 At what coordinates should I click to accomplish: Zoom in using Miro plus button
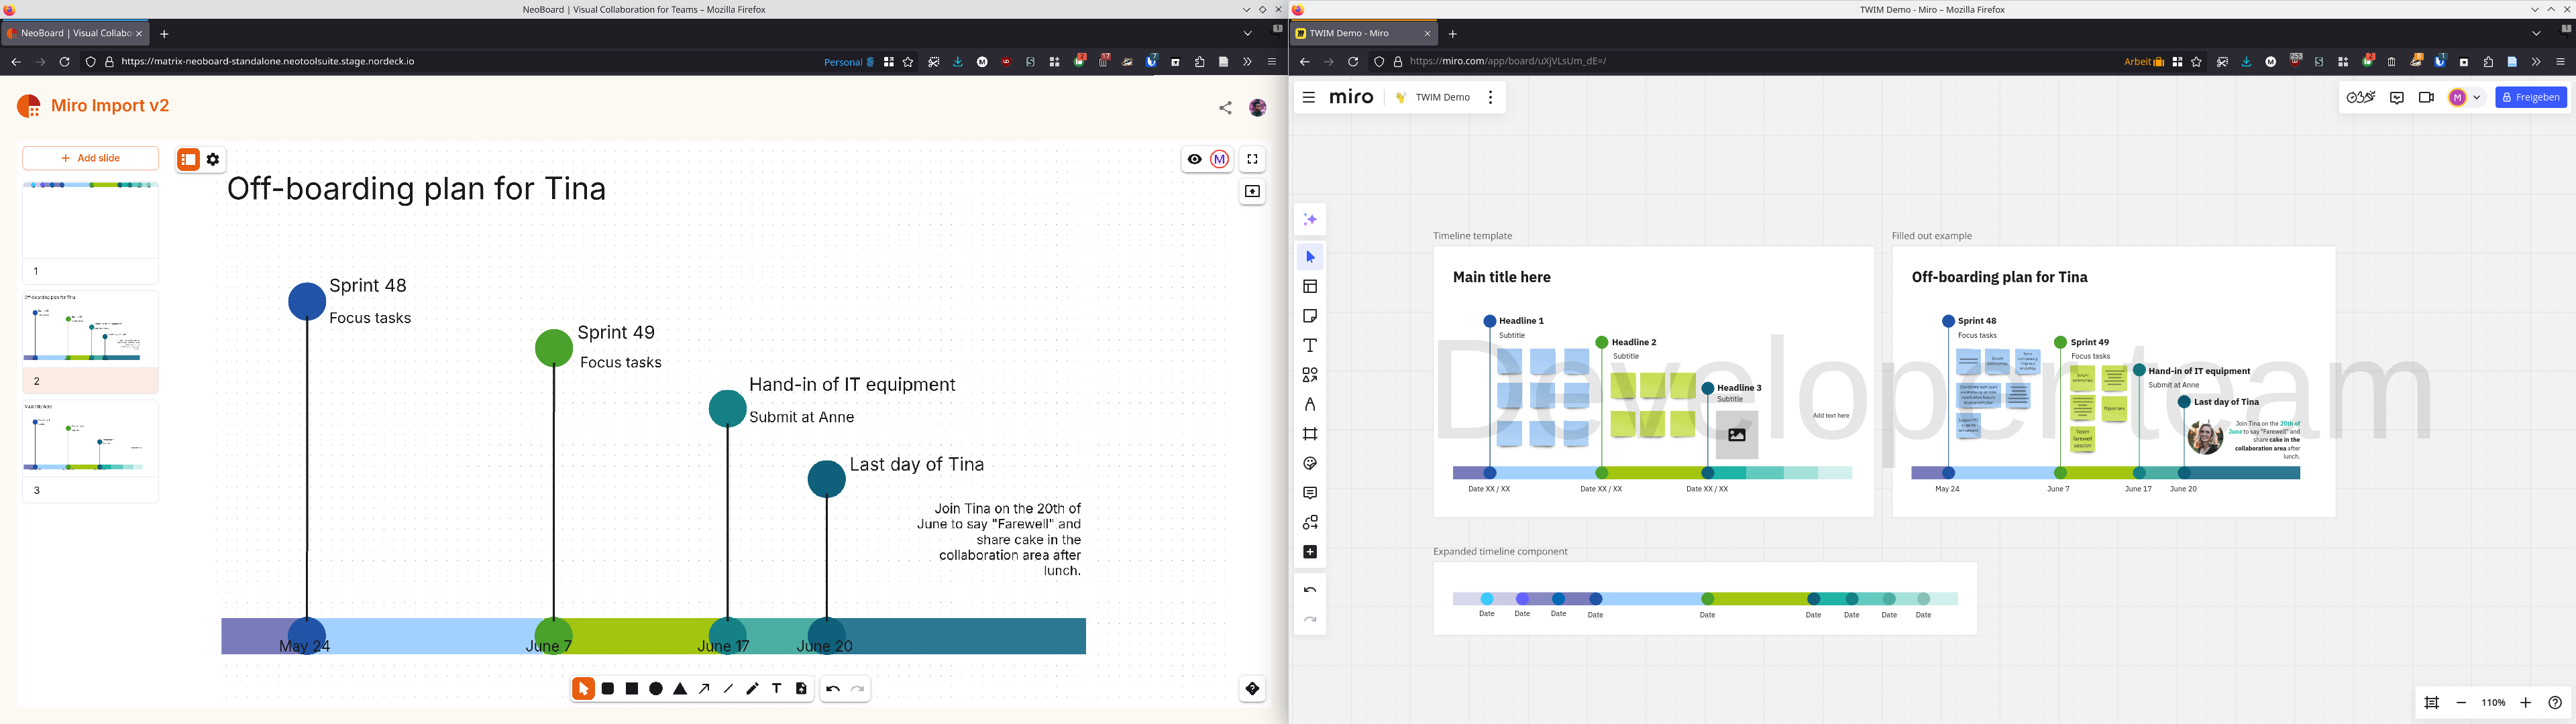click(2525, 703)
